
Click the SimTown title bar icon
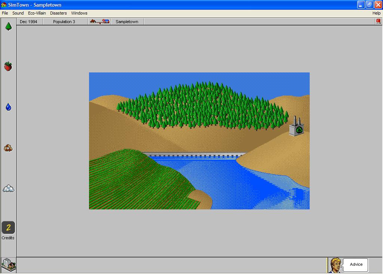[x=4, y=4]
